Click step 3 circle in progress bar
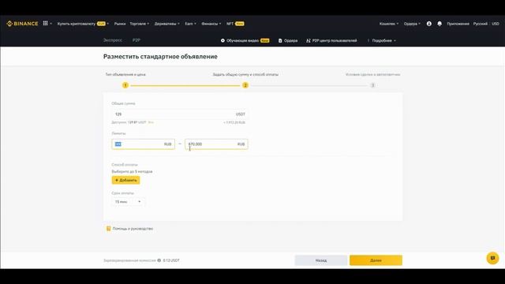Image resolution: width=505 pixels, height=284 pixels. [x=372, y=85]
